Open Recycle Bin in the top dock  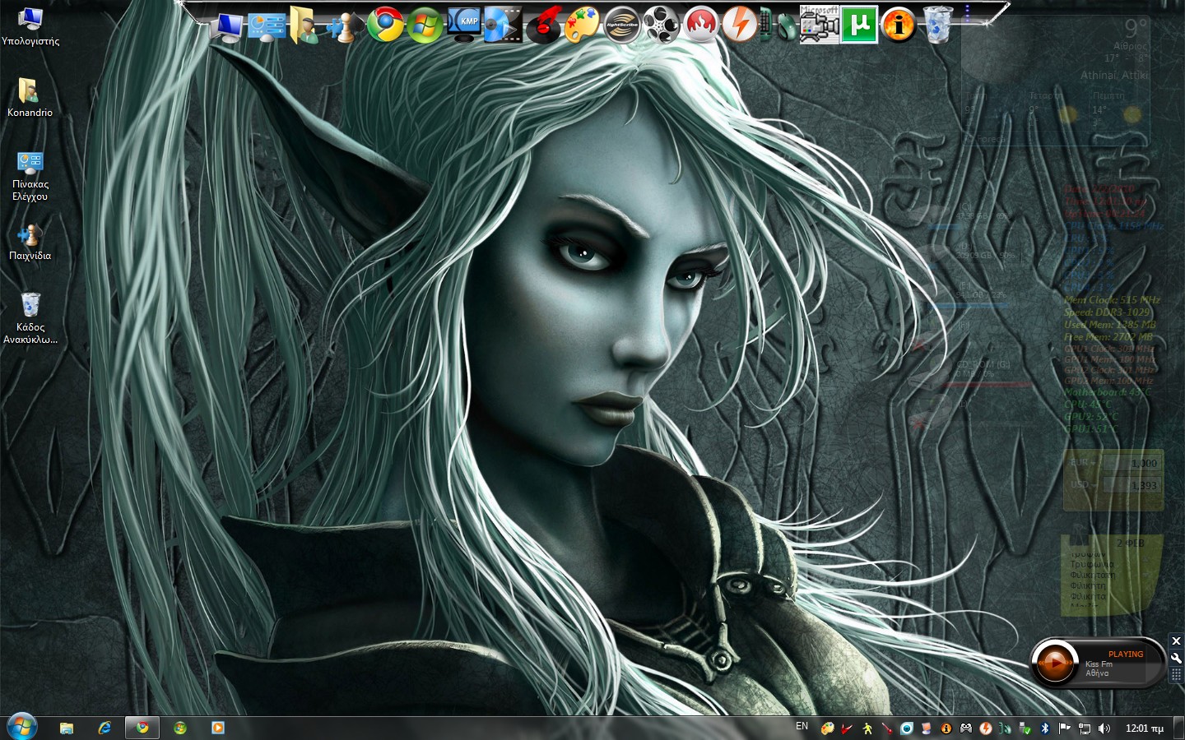tap(937, 25)
